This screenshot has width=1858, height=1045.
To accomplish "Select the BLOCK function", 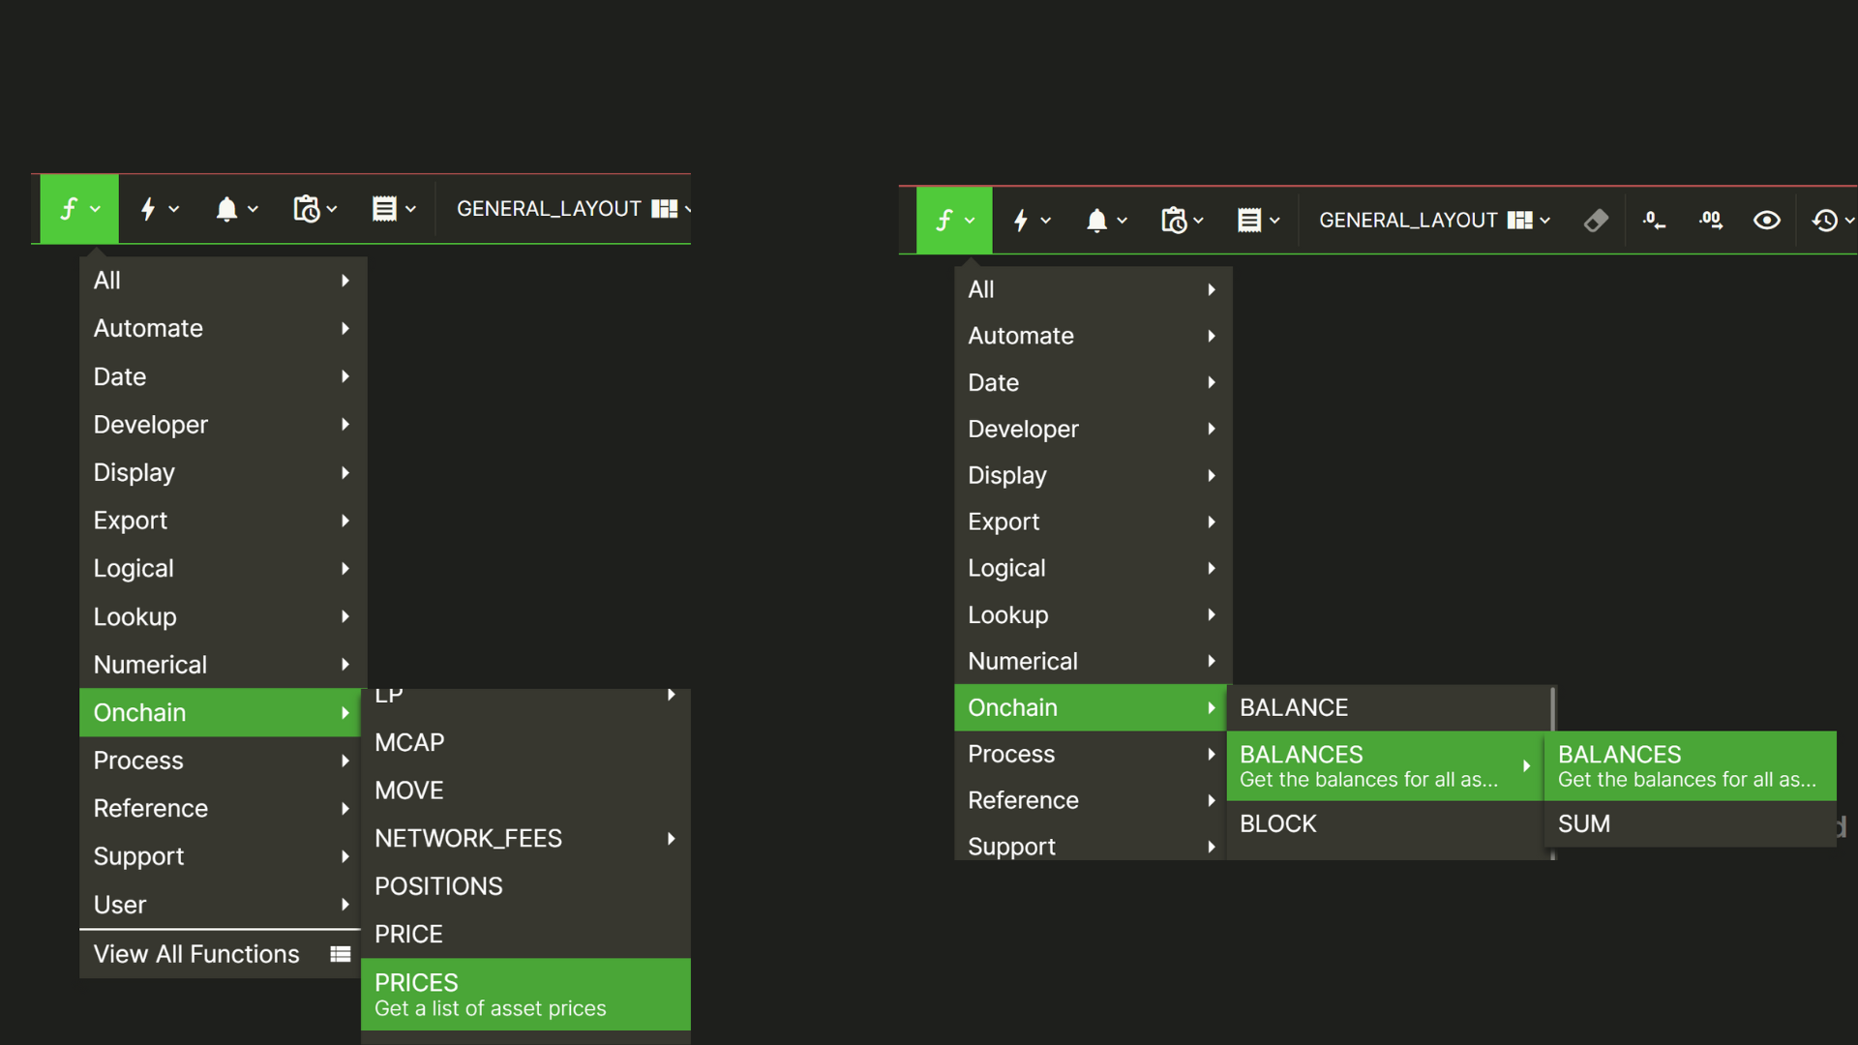I will (1384, 824).
